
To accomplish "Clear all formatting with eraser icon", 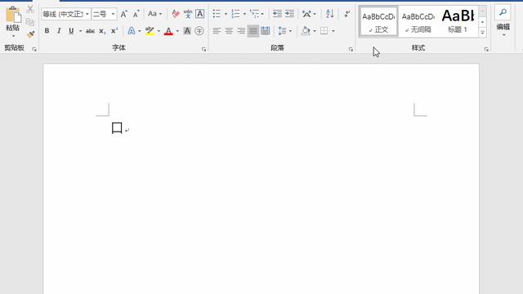I will 176,14.
